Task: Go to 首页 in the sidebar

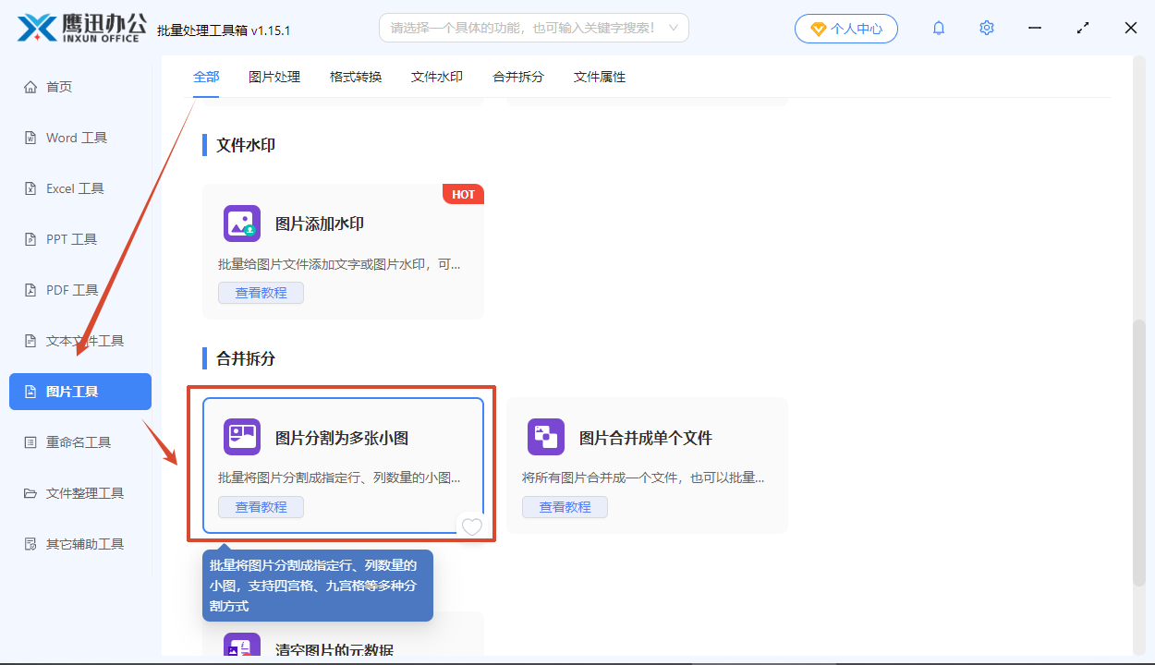Action: tap(80, 87)
